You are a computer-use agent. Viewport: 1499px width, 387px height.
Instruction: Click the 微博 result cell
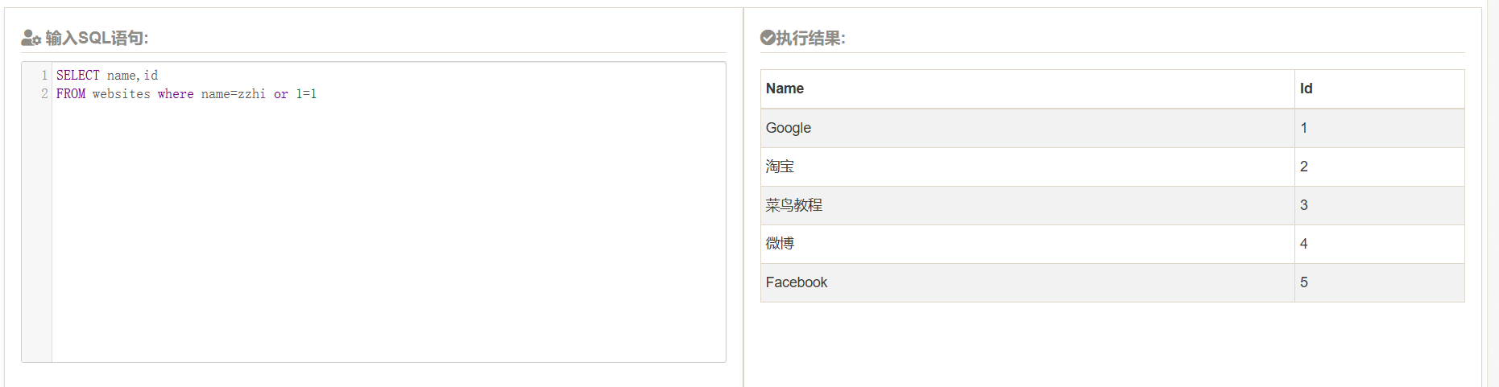(x=780, y=244)
